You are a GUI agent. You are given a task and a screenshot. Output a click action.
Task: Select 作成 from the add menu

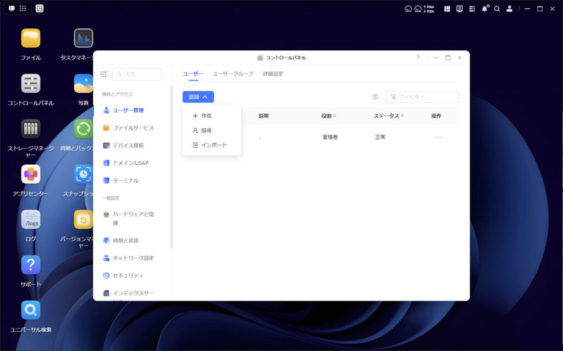click(x=204, y=116)
